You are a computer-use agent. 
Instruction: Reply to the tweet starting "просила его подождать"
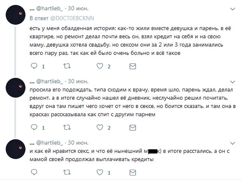(34, 127)
